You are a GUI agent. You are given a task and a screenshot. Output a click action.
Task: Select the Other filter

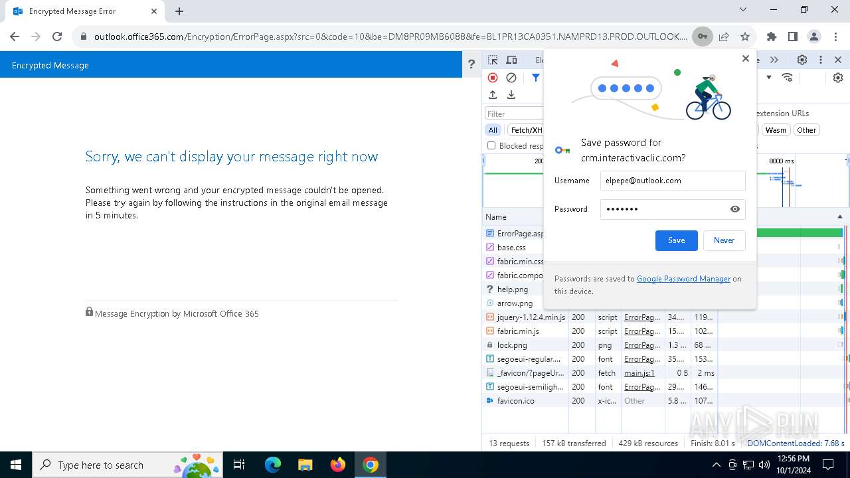806,130
